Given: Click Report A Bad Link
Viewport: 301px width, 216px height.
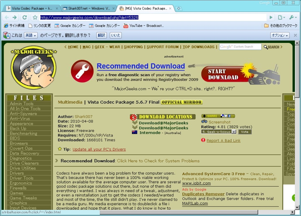Looking at the screenshot, I should pyautogui.click(x=223, y=140).
